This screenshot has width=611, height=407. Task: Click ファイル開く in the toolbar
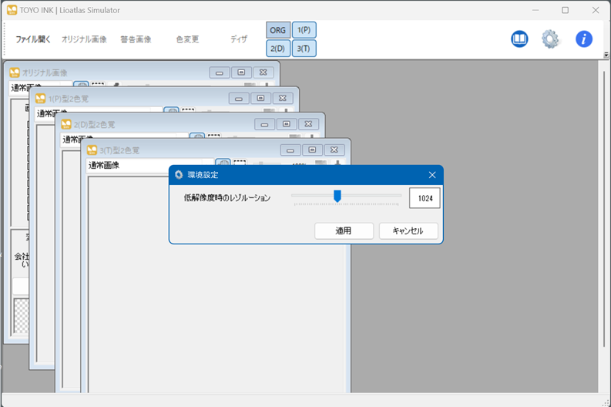click(33, 39)
